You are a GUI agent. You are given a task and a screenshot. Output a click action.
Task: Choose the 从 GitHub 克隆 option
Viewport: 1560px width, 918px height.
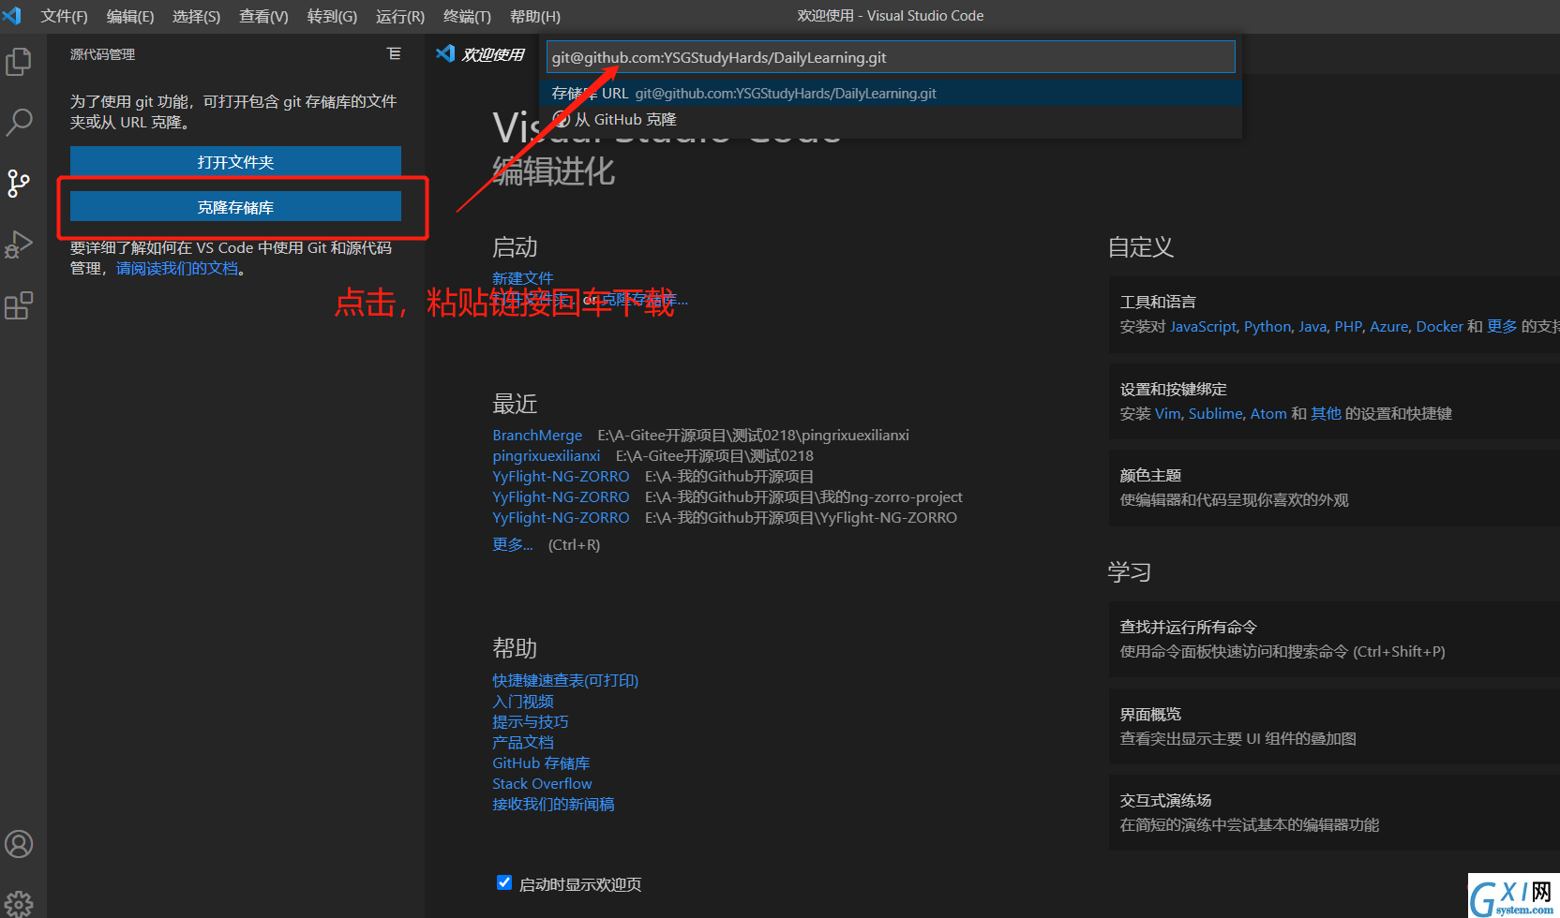[x=891, y=119]
